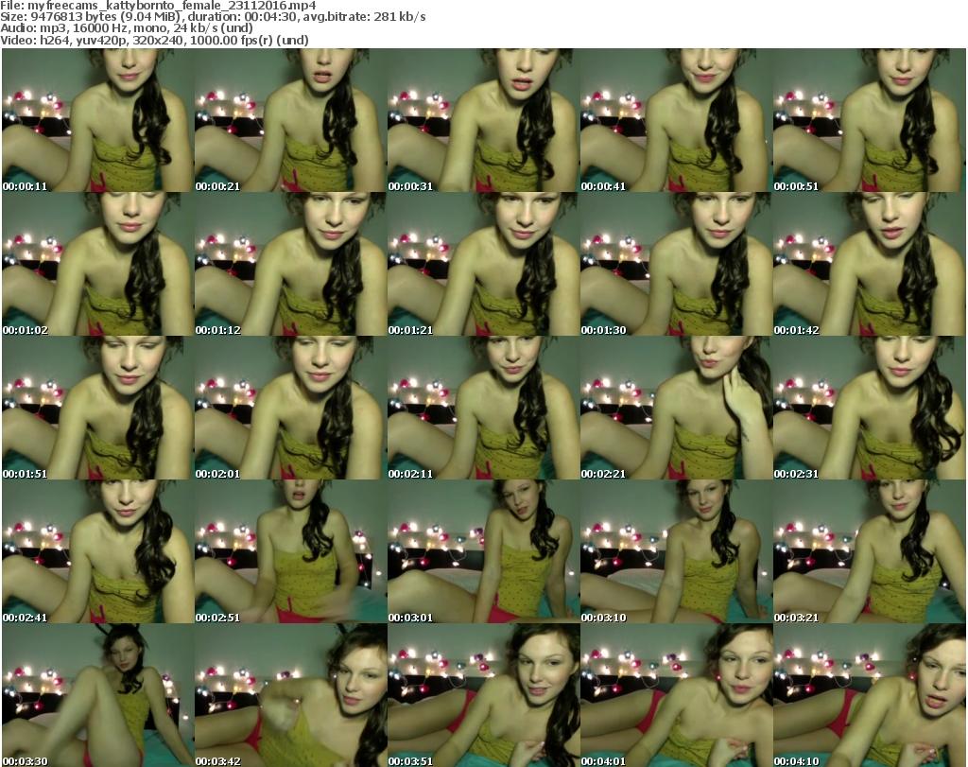Pick the frame marked 00:01:21
968x767 pixels.
coord(483,264)
